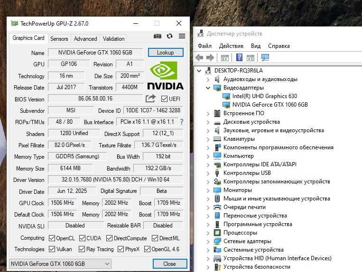Click the show/hide console tree toolbar icon
Viewport: 362px width, 272px height.
[x=224, y=58]
